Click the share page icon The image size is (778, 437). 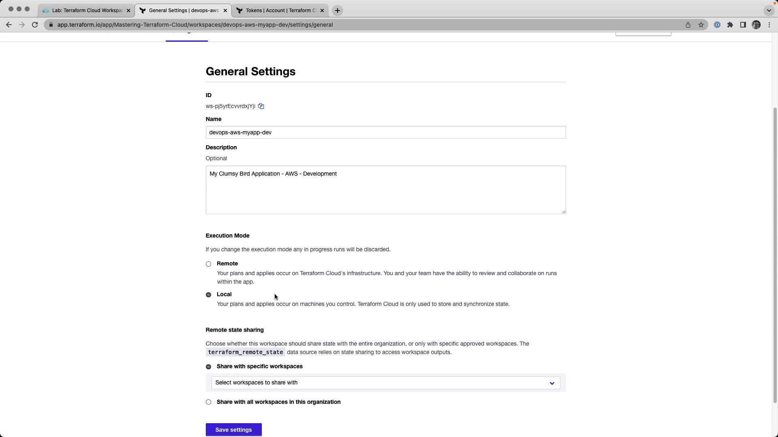[x=688, y=25]
